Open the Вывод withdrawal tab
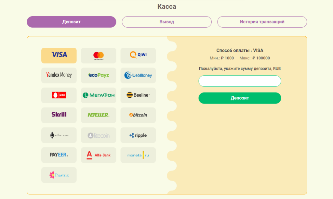Screen dimensions: 333x199 click(166, 22)
